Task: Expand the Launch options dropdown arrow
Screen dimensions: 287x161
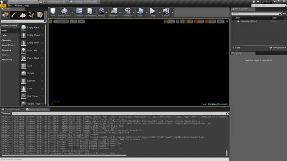Action: (172, 13)
